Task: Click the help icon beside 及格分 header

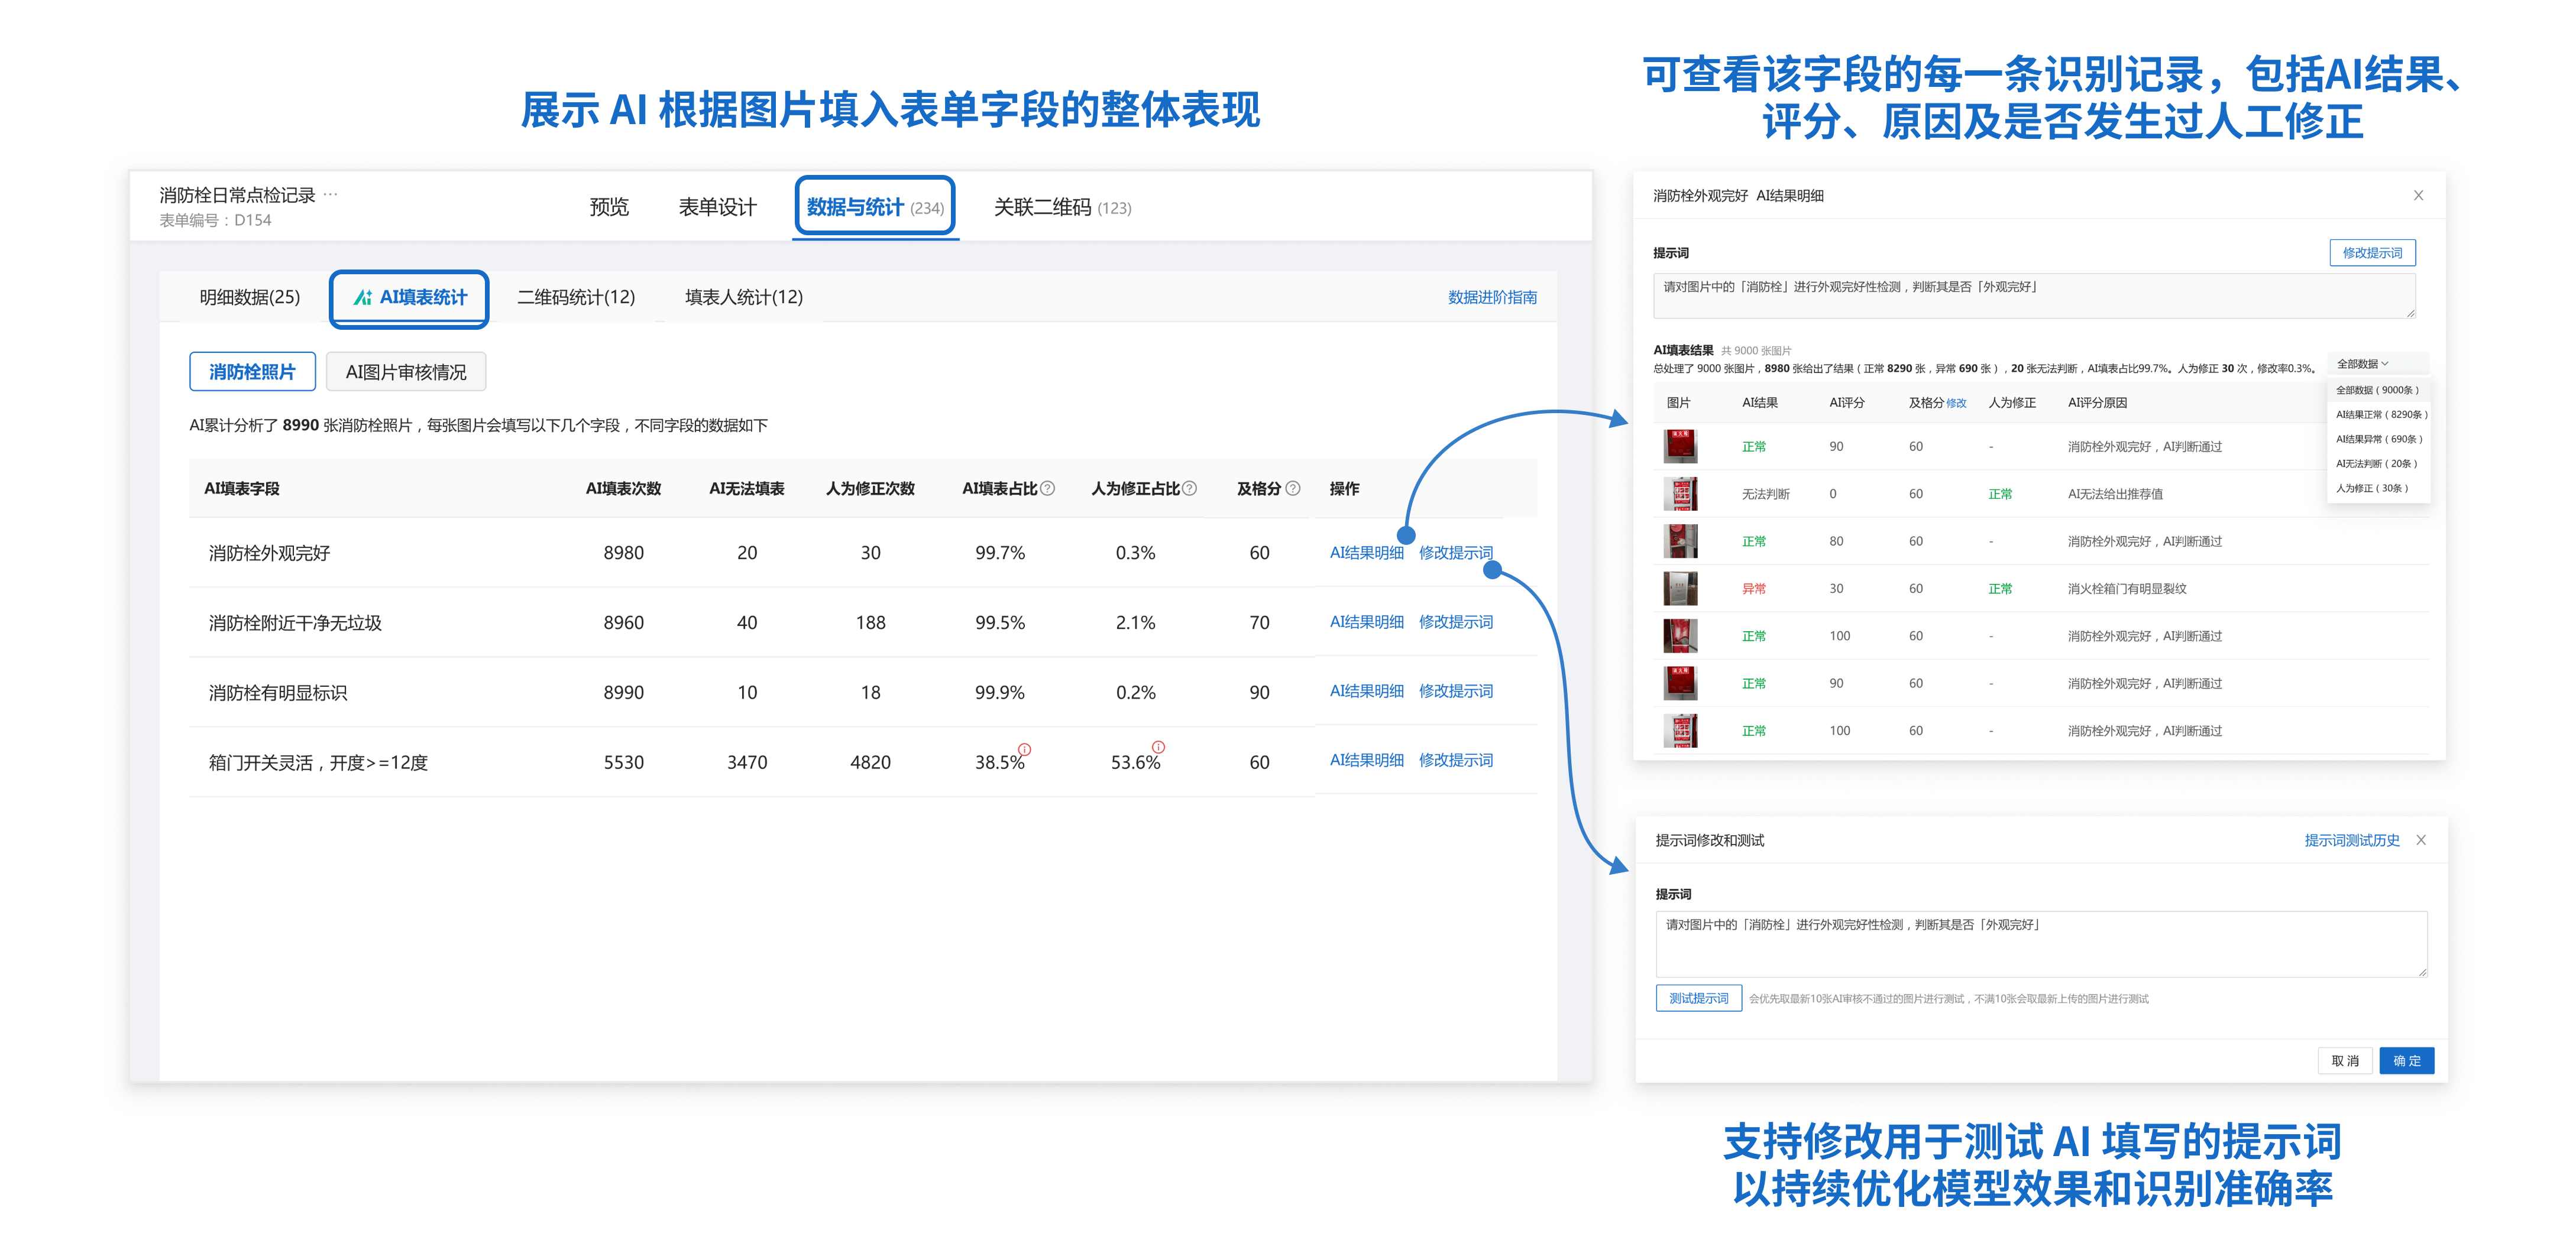Action: (1293, 489)
